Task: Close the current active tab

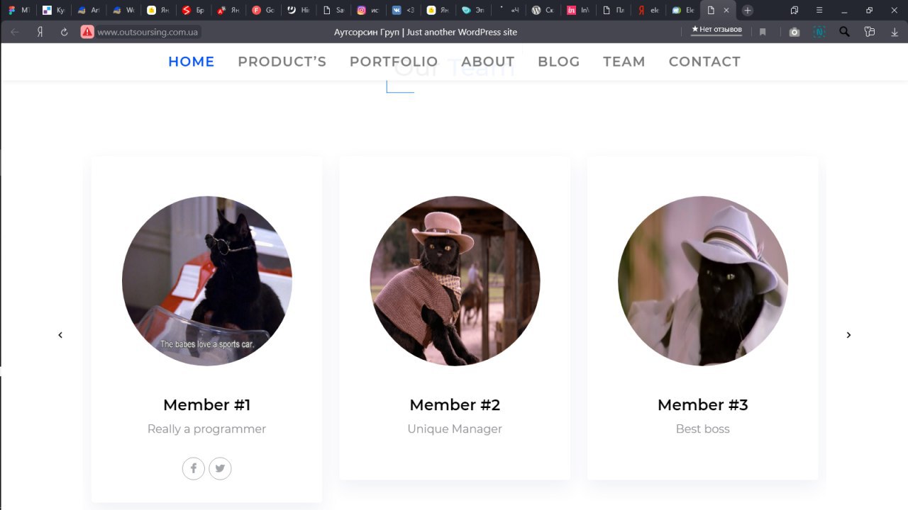Action: pos(726,11)
